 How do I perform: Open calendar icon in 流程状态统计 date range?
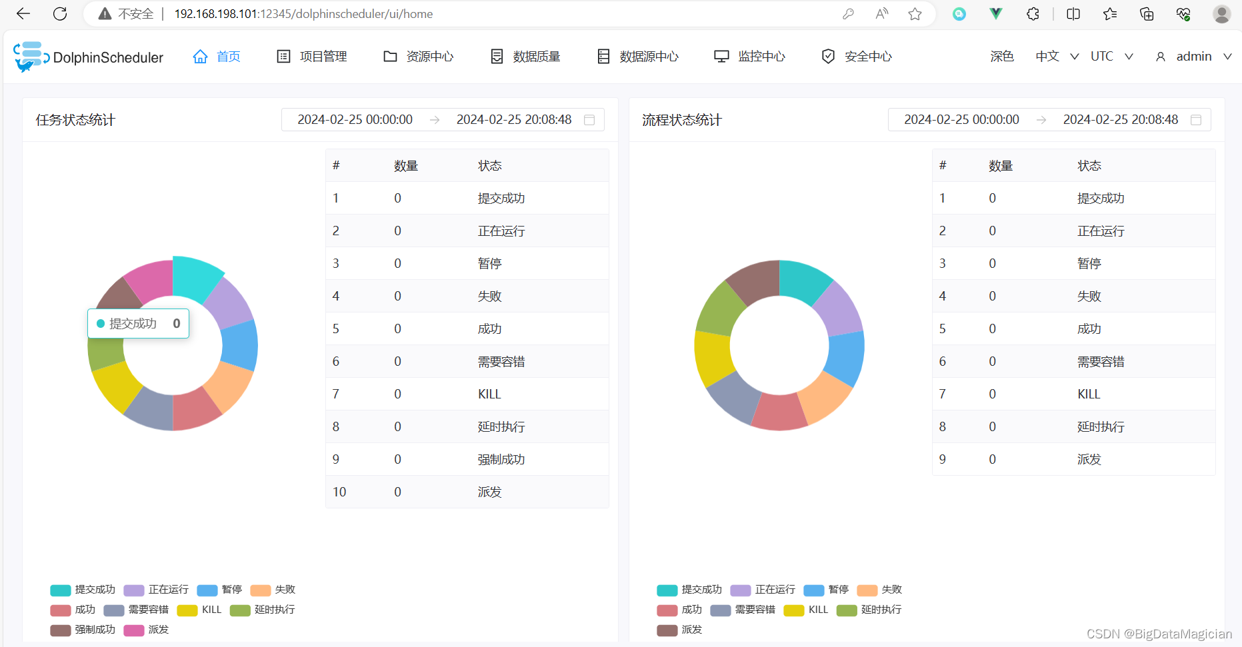coord(1196,119)
